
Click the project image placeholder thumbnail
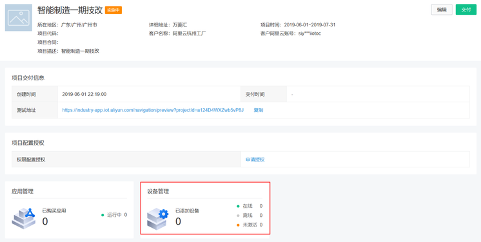tap(19, 17)
